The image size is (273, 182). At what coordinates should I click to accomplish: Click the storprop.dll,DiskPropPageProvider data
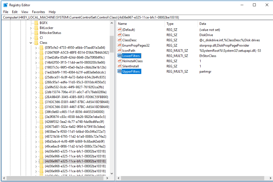pos(224,45)
